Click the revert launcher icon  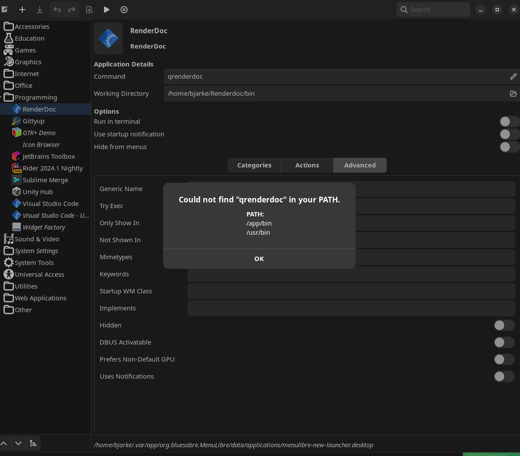click(89, 10)
